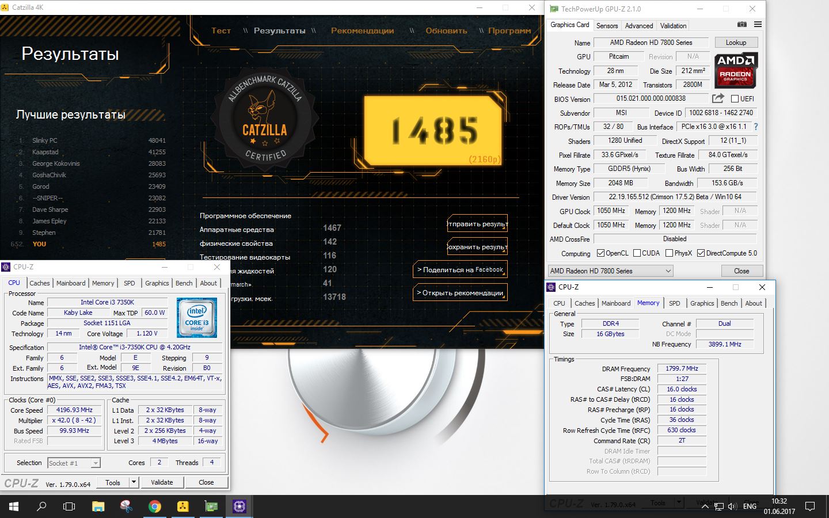Open the Socket #1 Selection dropdown
829x518 pixels.
click(73, 463)
